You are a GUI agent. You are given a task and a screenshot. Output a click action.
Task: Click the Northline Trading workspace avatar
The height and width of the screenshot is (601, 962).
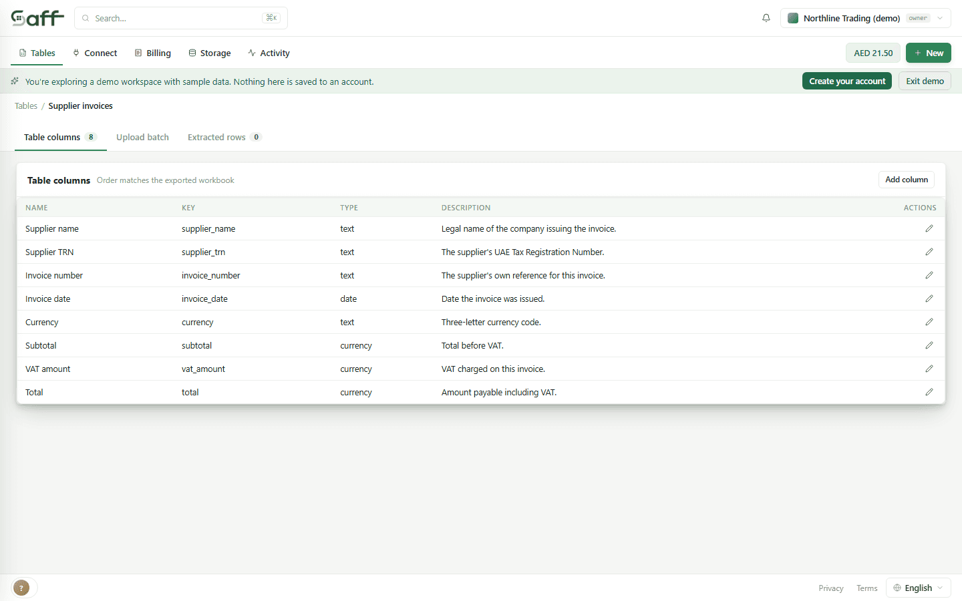click(793, 18)
